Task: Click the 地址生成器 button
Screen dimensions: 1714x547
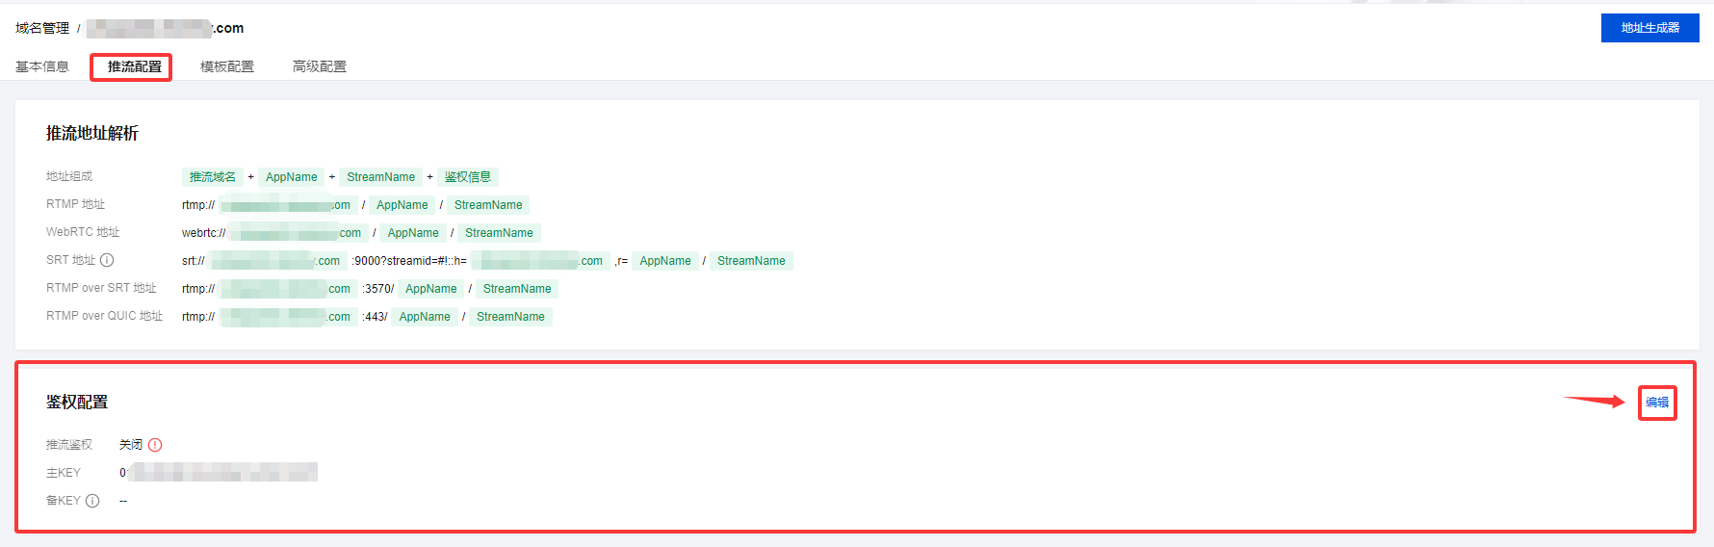Action: pos(1649,28)
